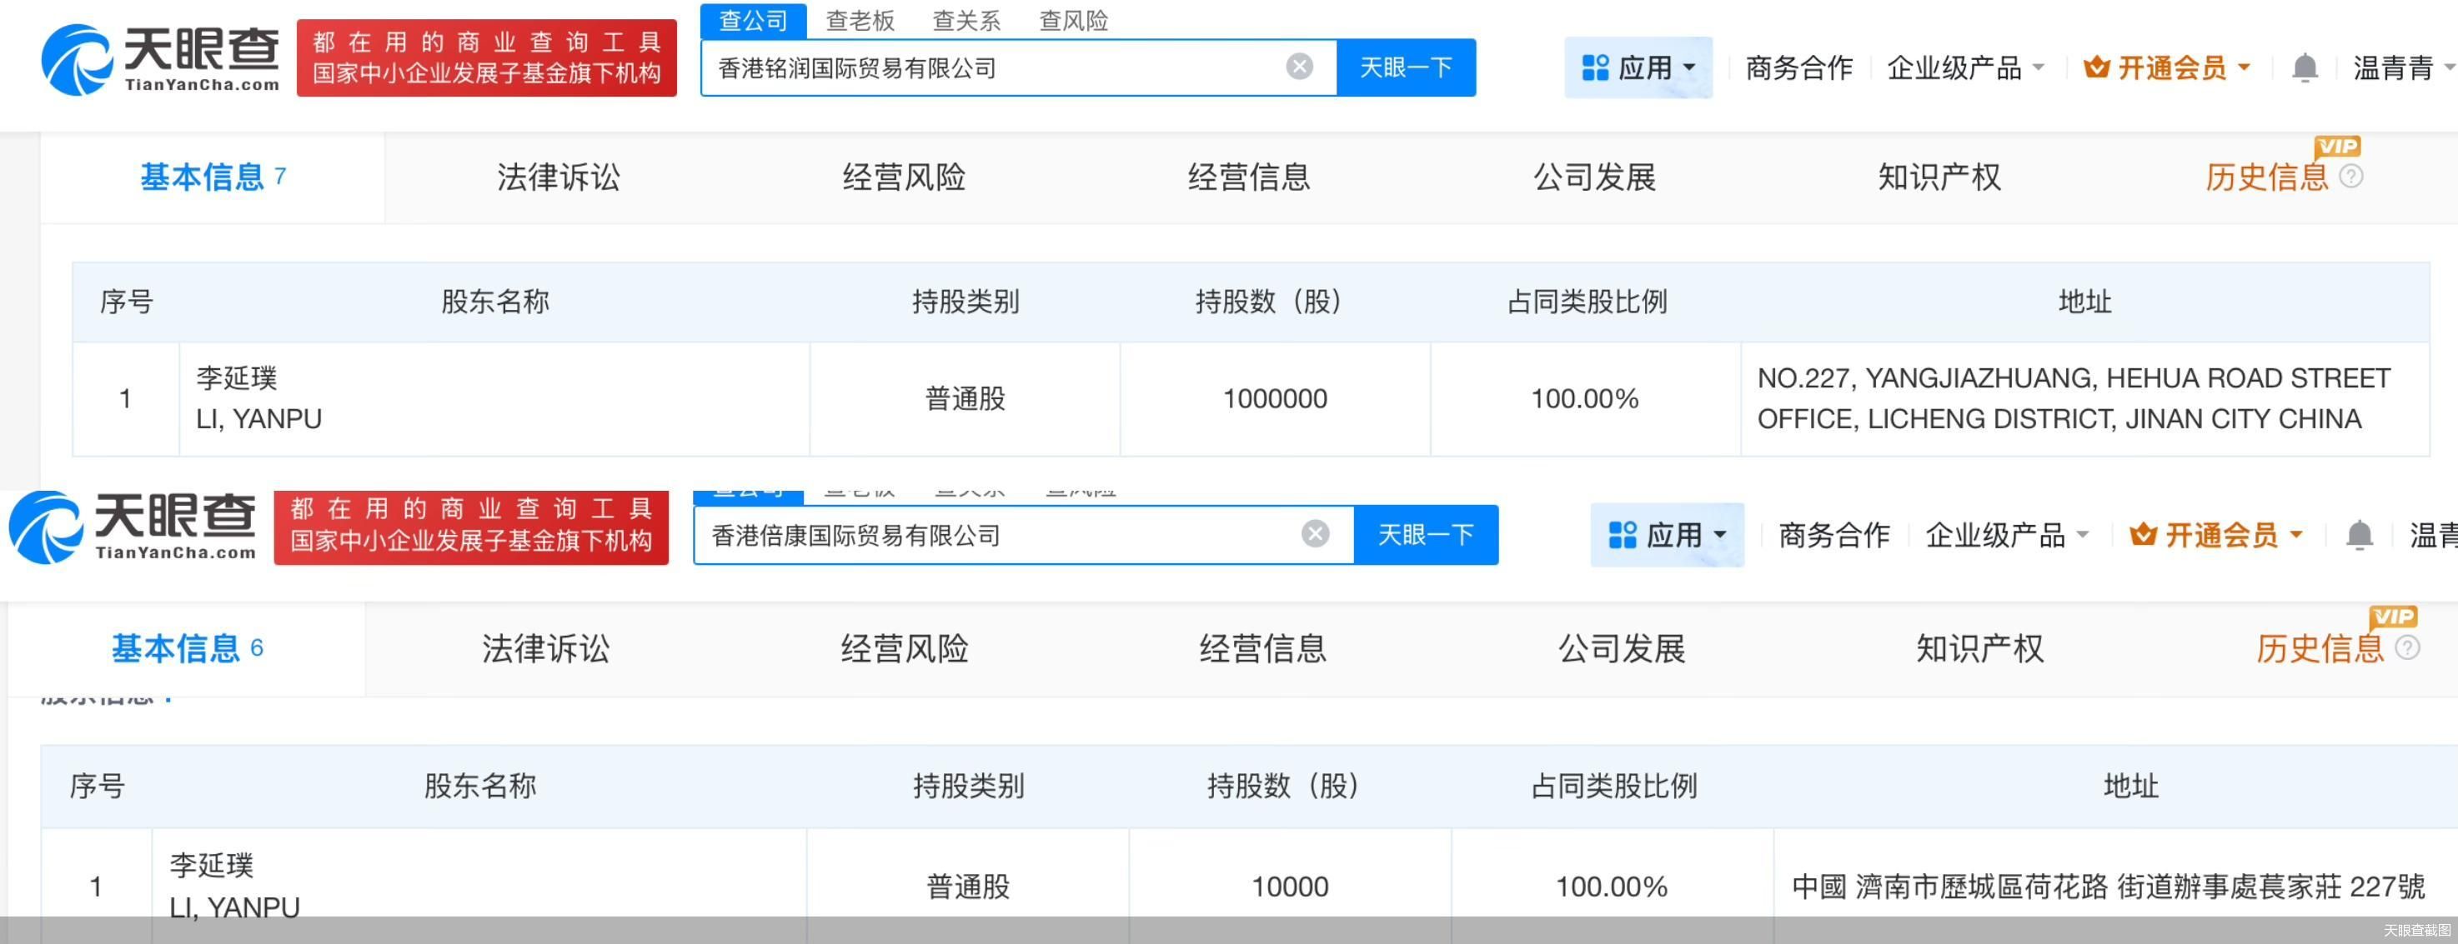Select the 查关系 search mode
Viewport: 2458px width, 944px height.
tap(965, 20)
